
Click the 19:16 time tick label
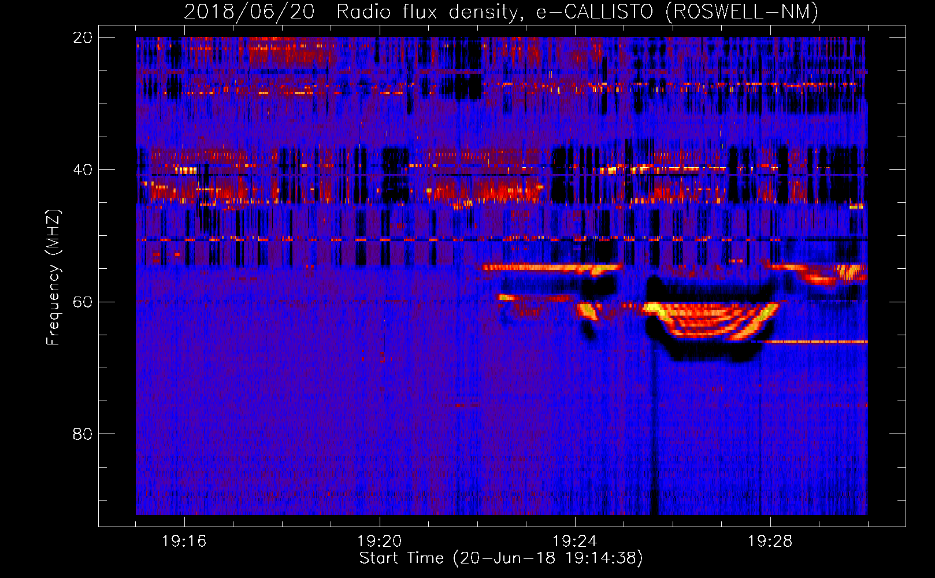[184, 542]
